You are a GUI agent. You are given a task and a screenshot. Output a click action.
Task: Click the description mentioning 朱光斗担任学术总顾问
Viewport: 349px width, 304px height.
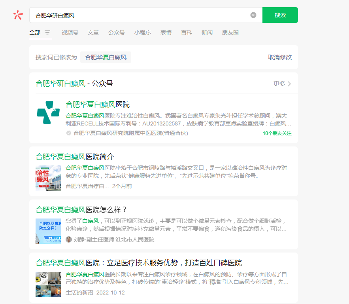click(178, 120)
